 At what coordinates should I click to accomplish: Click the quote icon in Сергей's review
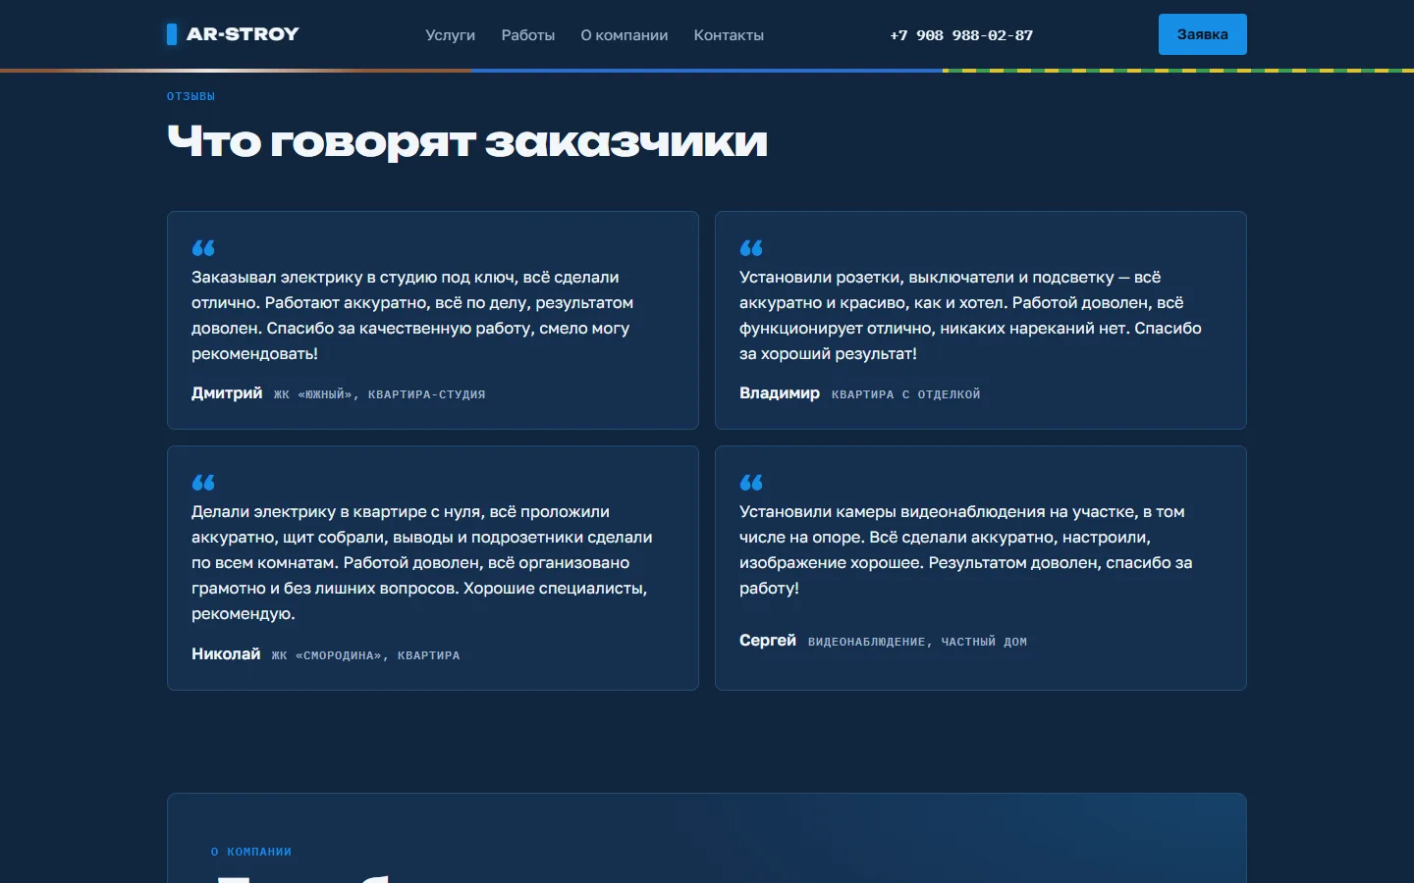(x=751, y=483)
